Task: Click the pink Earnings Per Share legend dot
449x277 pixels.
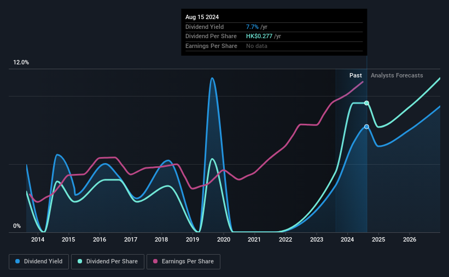Action: pyautogui.click(x=155, y=261)
